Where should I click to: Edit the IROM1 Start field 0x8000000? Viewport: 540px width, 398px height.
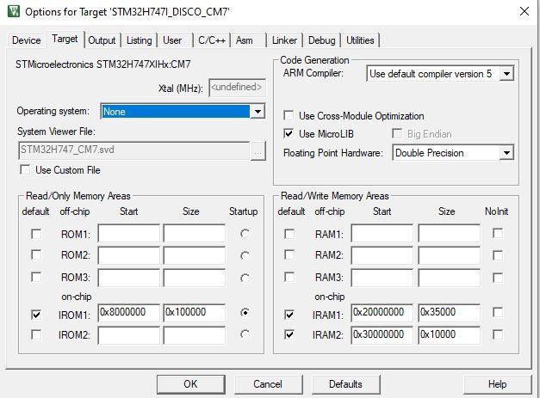pyautogui.click(x=129, y=312)
